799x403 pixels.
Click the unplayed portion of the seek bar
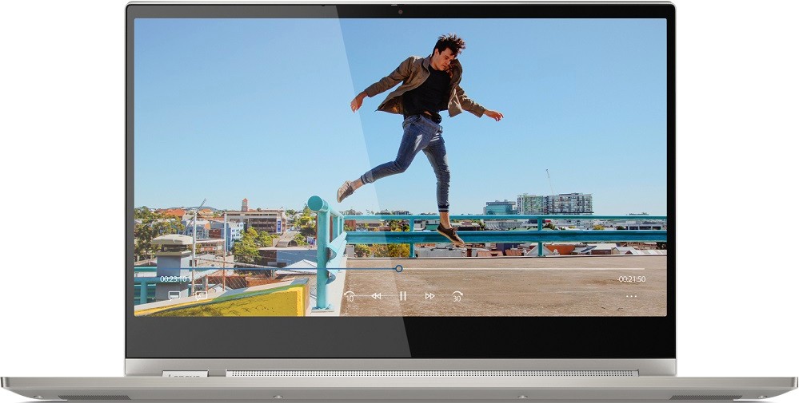coord(520,269)
